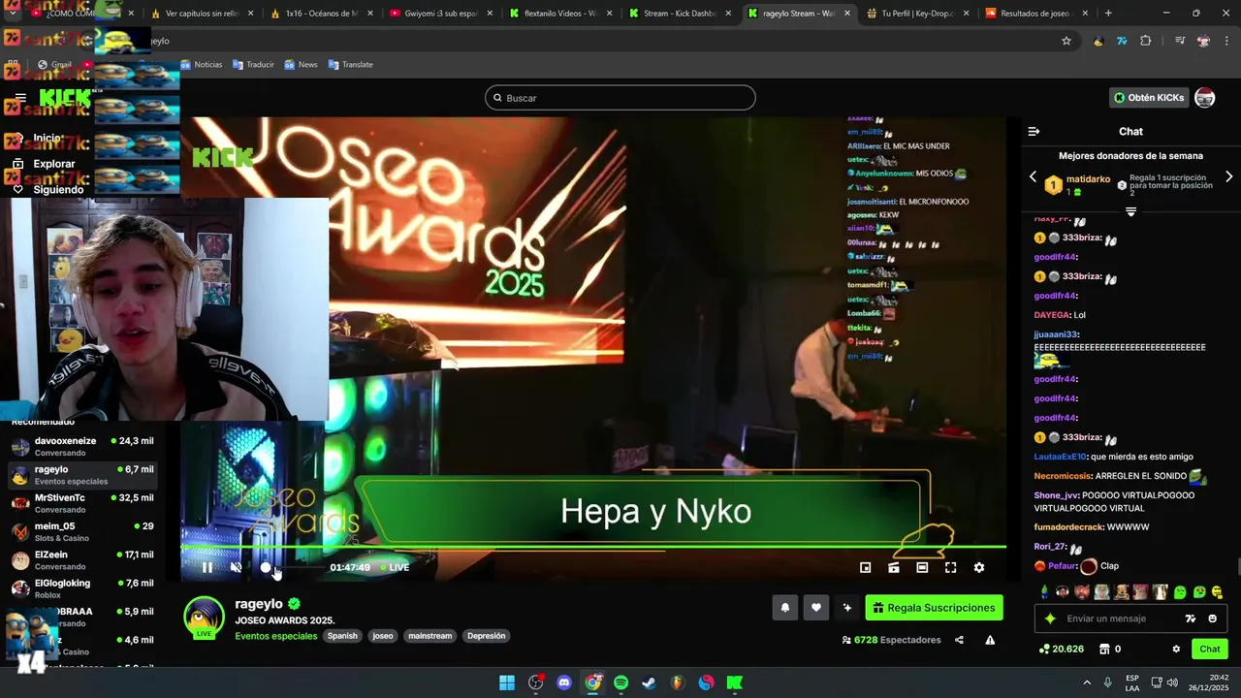Select the Depresión tag

click(487, 636)
